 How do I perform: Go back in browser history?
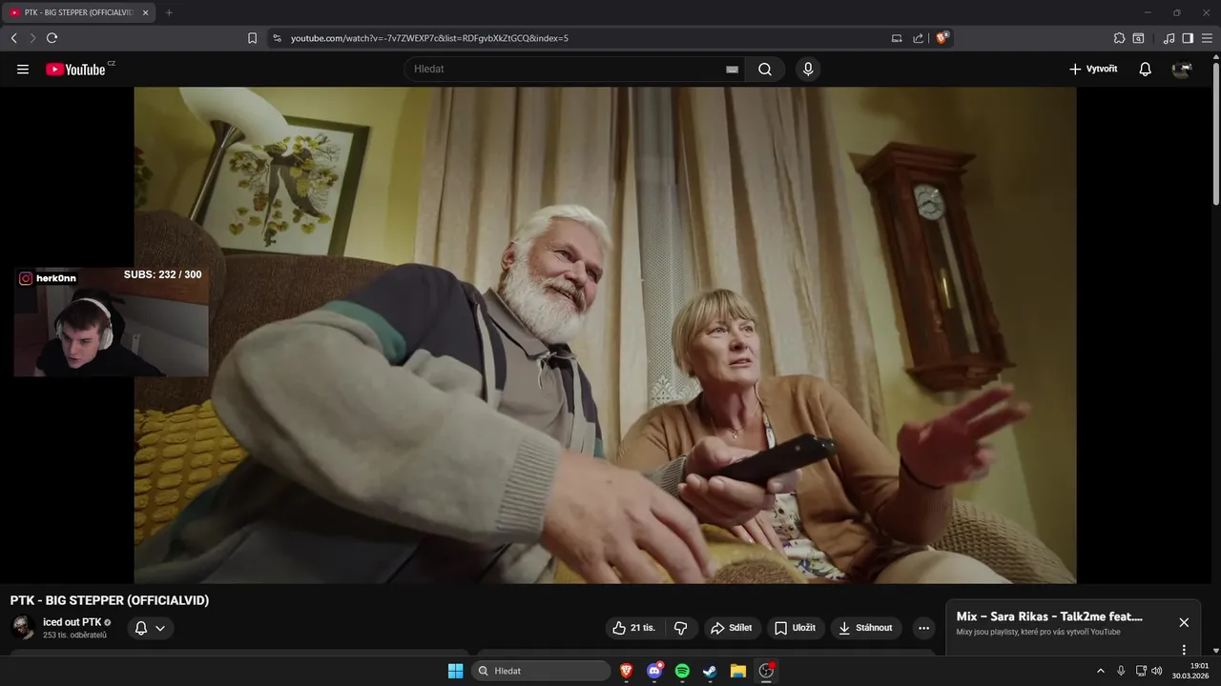[x=14, y=38]
